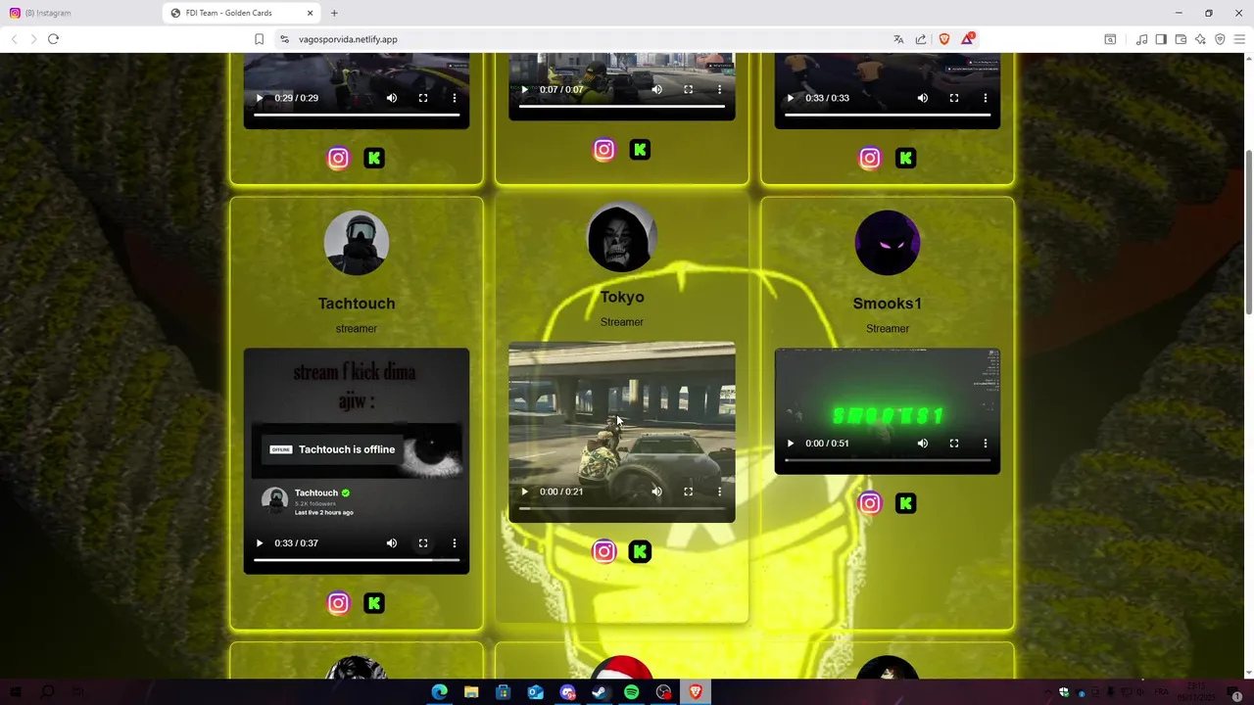Screen dimensions: 1254x705
Task: Toggle fullscreen on Tokyo video
Action: 689,492
